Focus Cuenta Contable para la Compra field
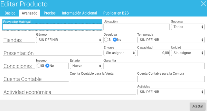 pos(171,79)
